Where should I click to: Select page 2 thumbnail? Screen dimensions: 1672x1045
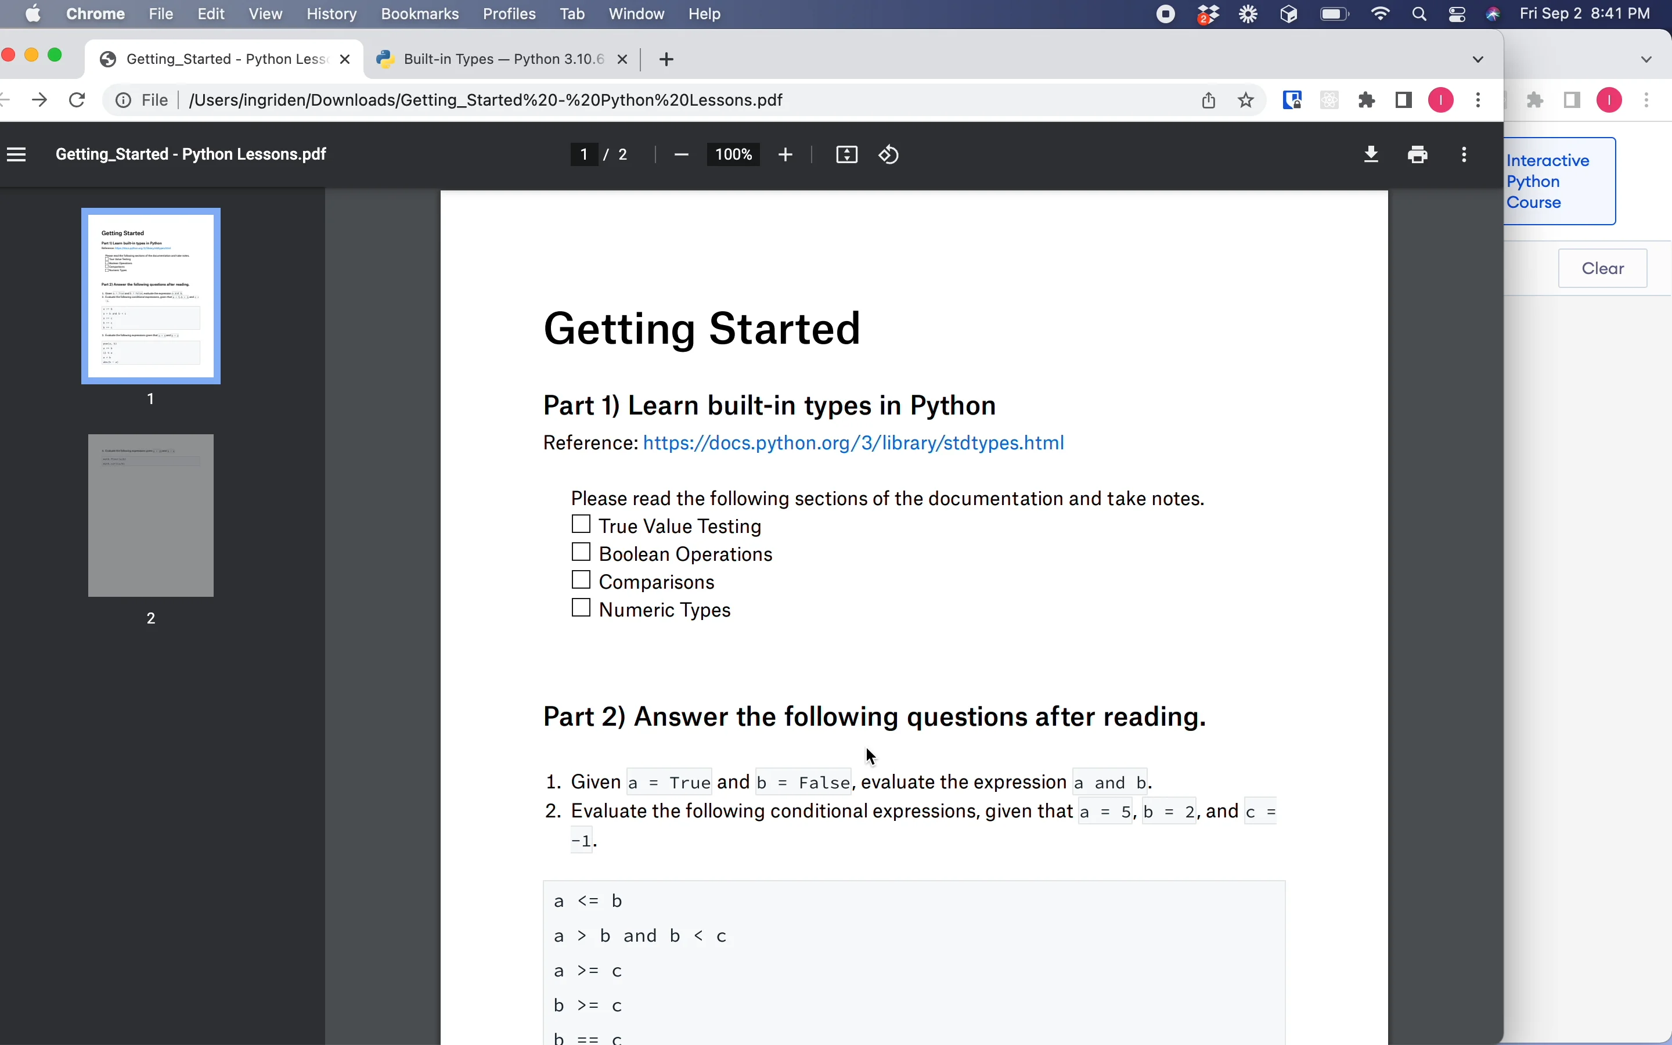coord(150,516)
